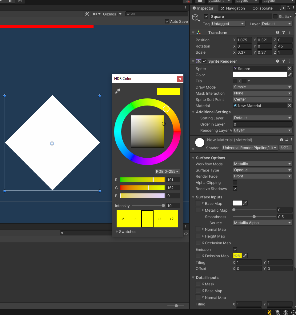Disable the Sprite Renderer component checkbox
Image resolution: width=296 pixels, height=315 pixels.
(204, 61)
